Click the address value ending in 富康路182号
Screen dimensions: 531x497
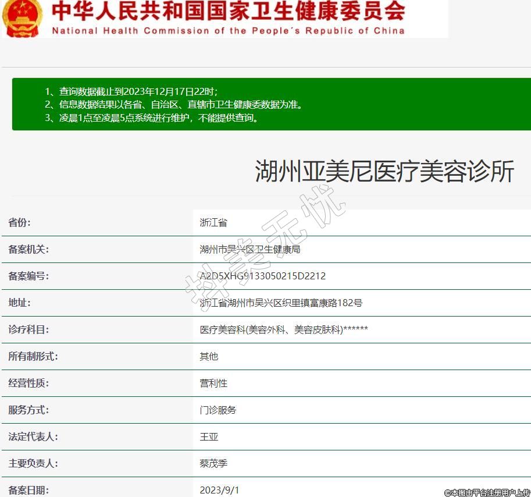click(x=281, y=303)
